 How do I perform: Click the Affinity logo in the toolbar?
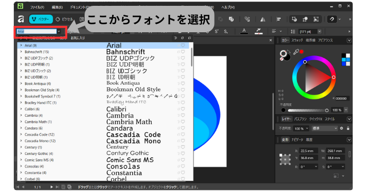[21, 19]
